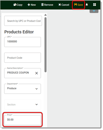Create a new product with New

[32, 5]
